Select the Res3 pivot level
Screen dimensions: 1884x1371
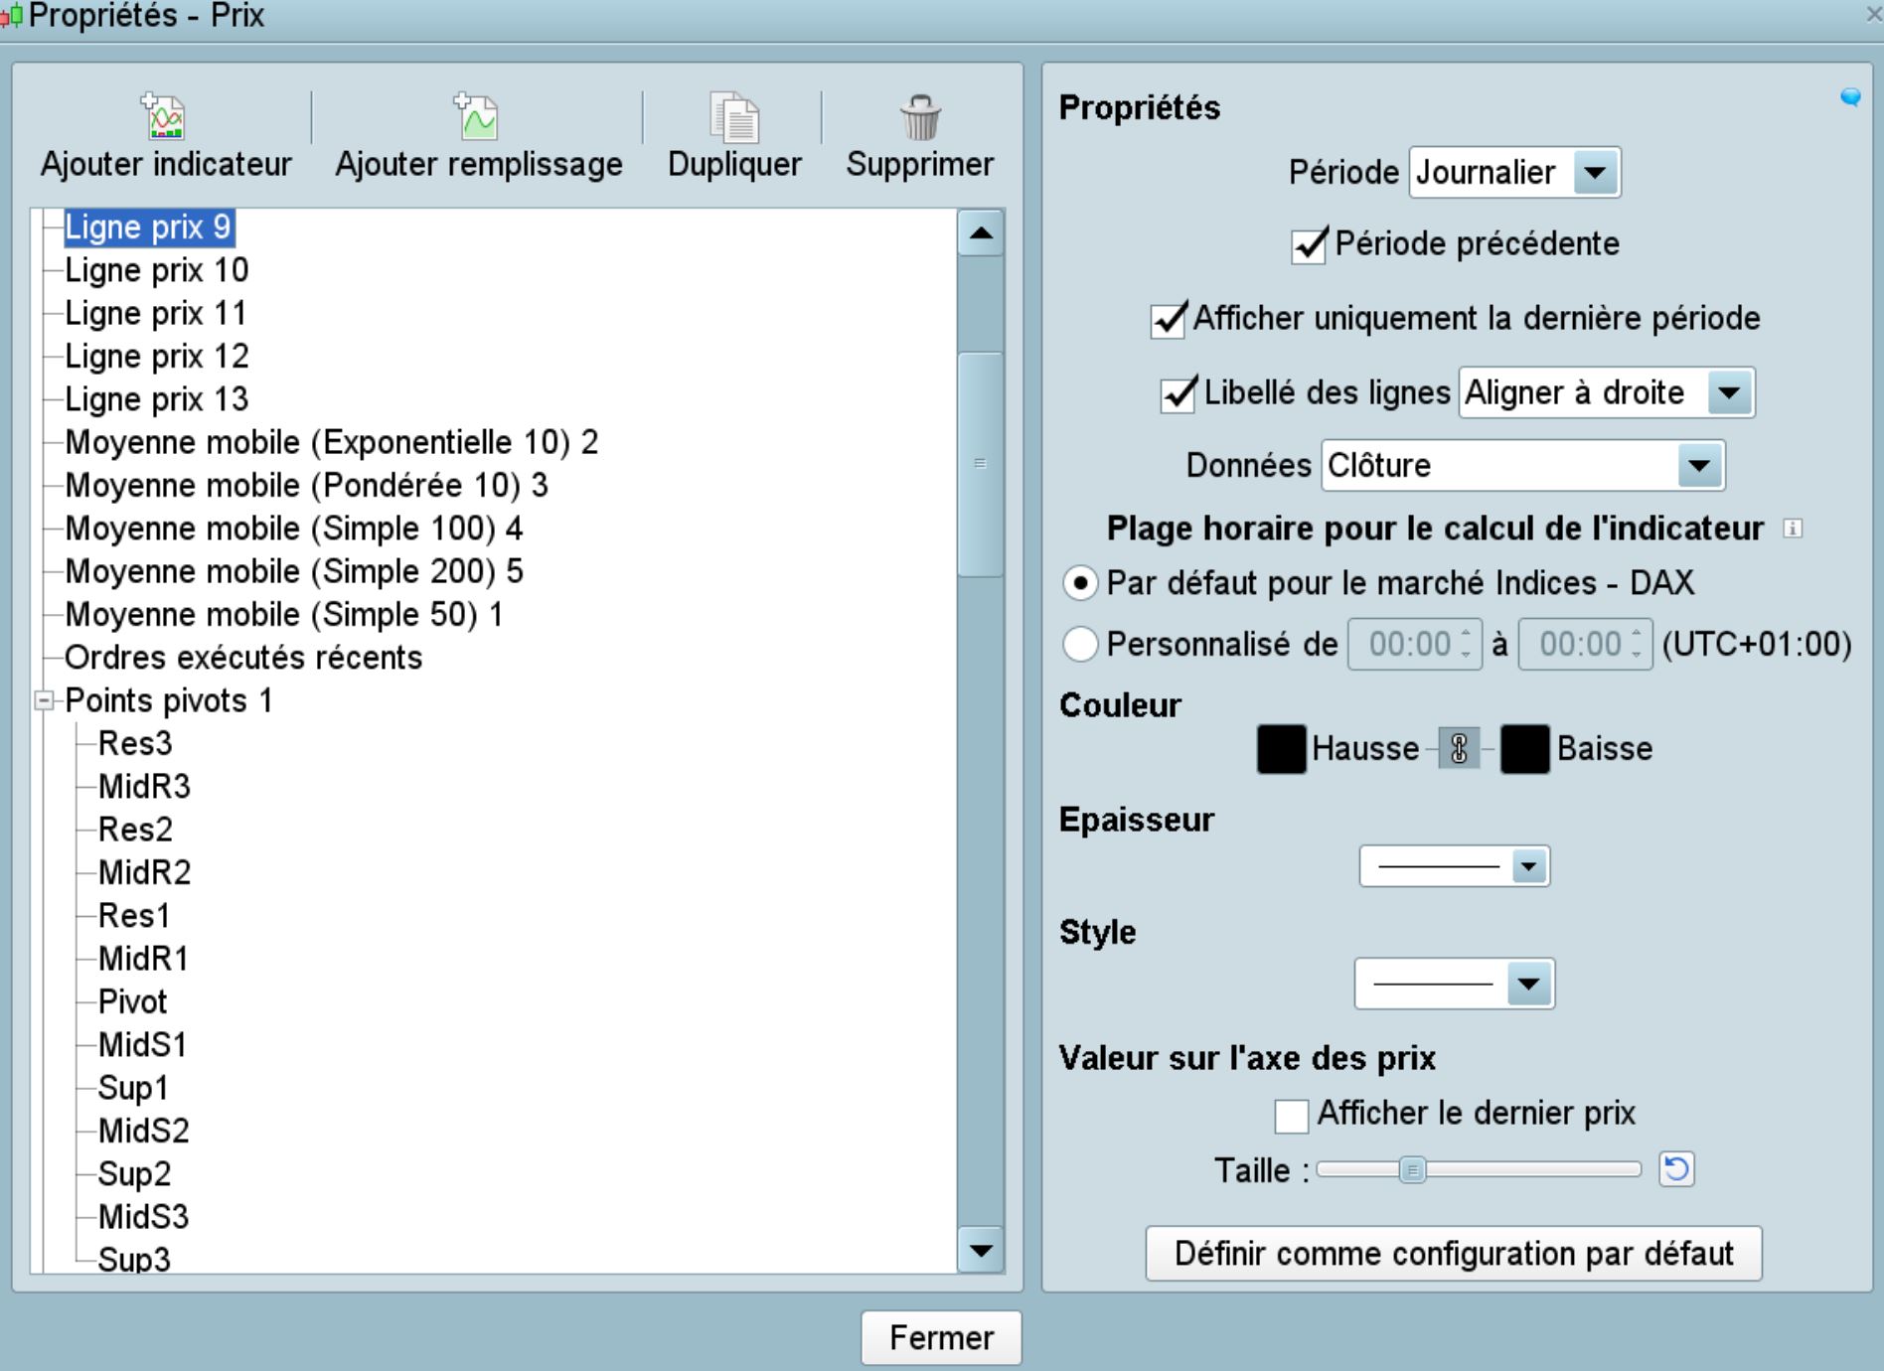pyautogui.click(x=135, y=744)
